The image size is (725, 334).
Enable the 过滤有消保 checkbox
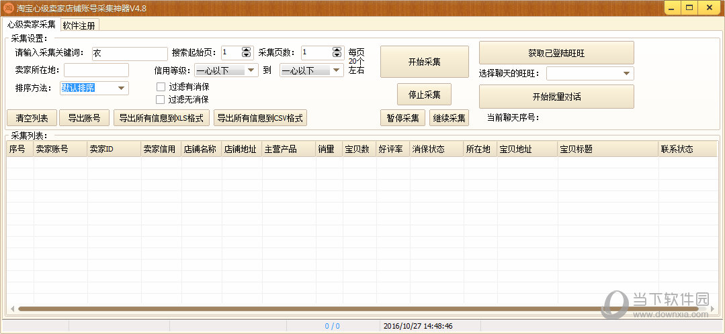[161, 87]
